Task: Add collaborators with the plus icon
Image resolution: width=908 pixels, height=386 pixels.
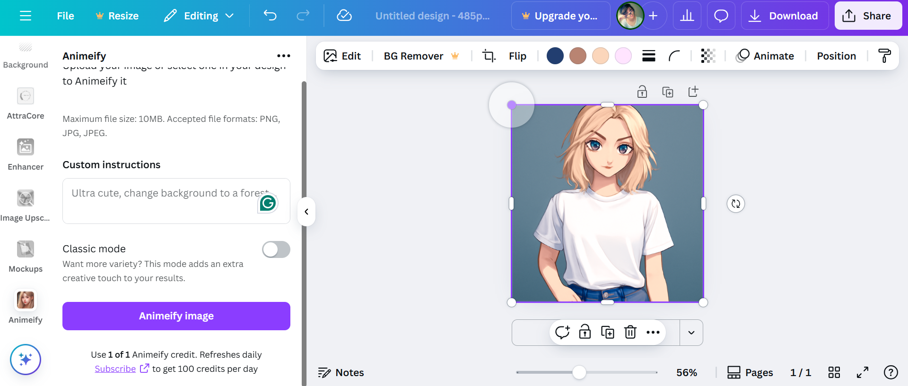Action: [653, 16]
